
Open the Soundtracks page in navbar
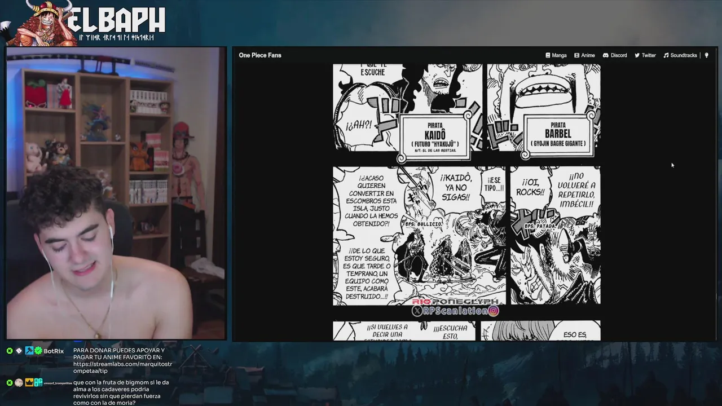[x=680, y=55]
